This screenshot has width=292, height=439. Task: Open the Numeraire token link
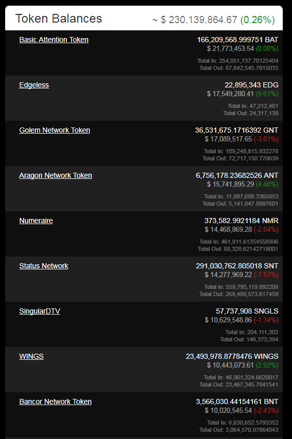(x=36, y=221)
